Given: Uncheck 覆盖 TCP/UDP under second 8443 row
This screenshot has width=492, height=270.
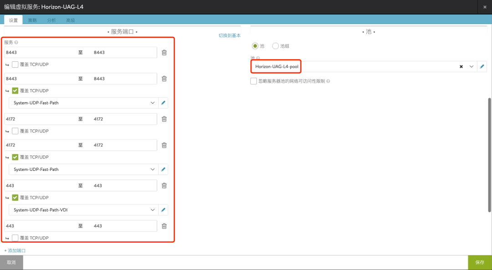Looking at the screenshot, I should coord(15,90).
